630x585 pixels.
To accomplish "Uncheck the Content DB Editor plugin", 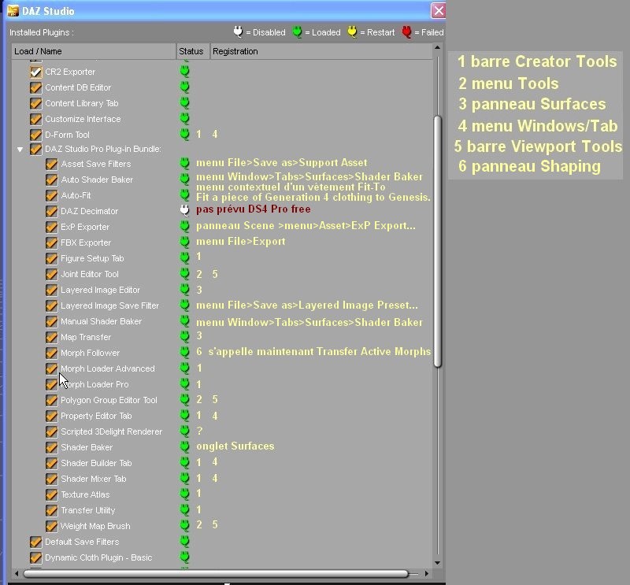I will 35,87.
